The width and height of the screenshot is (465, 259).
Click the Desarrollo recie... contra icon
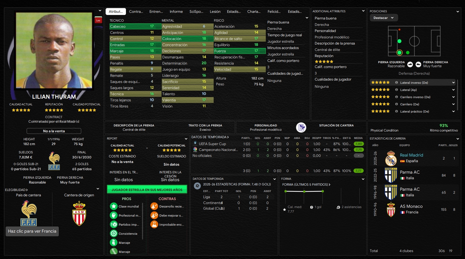click(154, 206)
